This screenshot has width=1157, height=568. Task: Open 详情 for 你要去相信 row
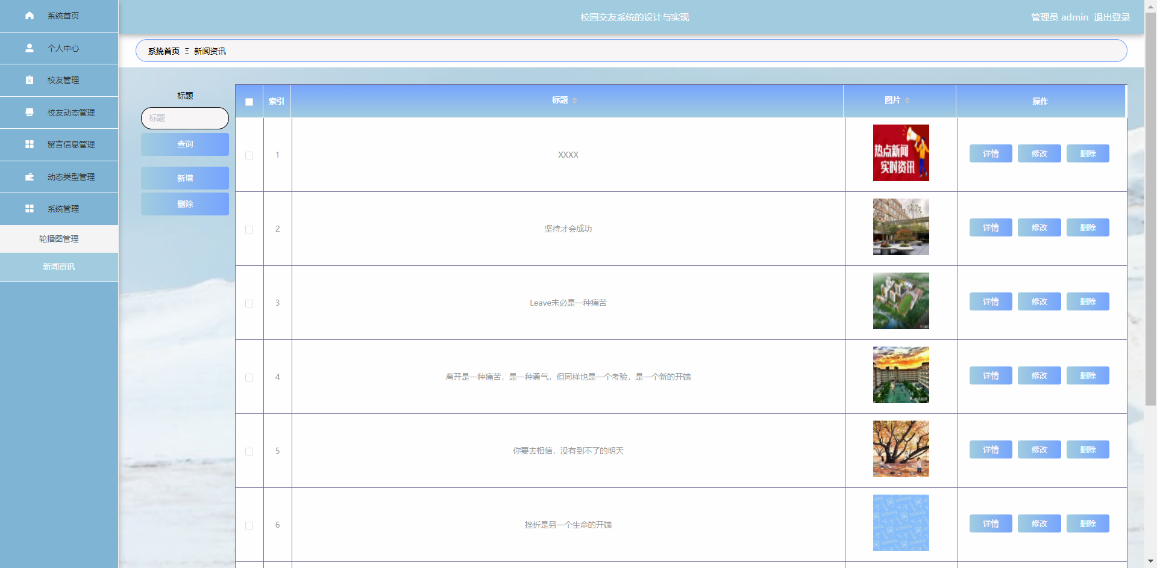pos(991,449)
